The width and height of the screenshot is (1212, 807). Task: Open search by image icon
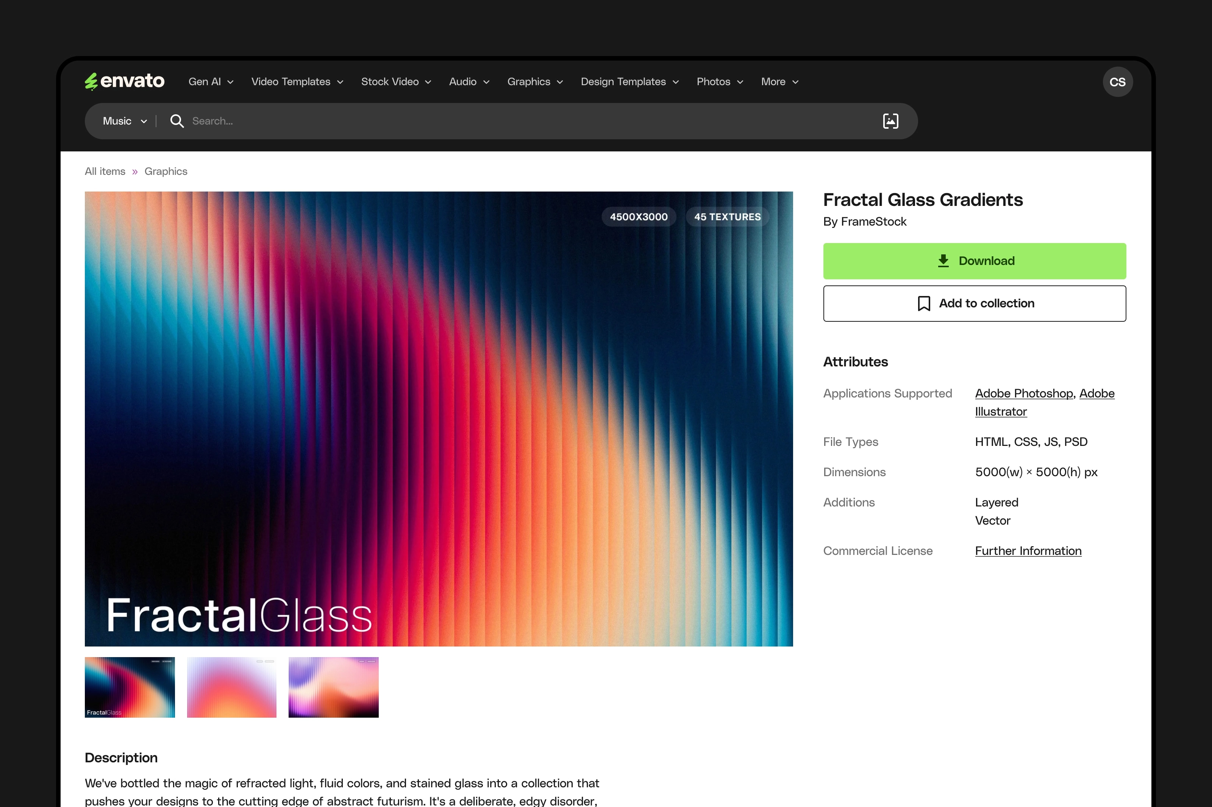(x=890, y=121)
